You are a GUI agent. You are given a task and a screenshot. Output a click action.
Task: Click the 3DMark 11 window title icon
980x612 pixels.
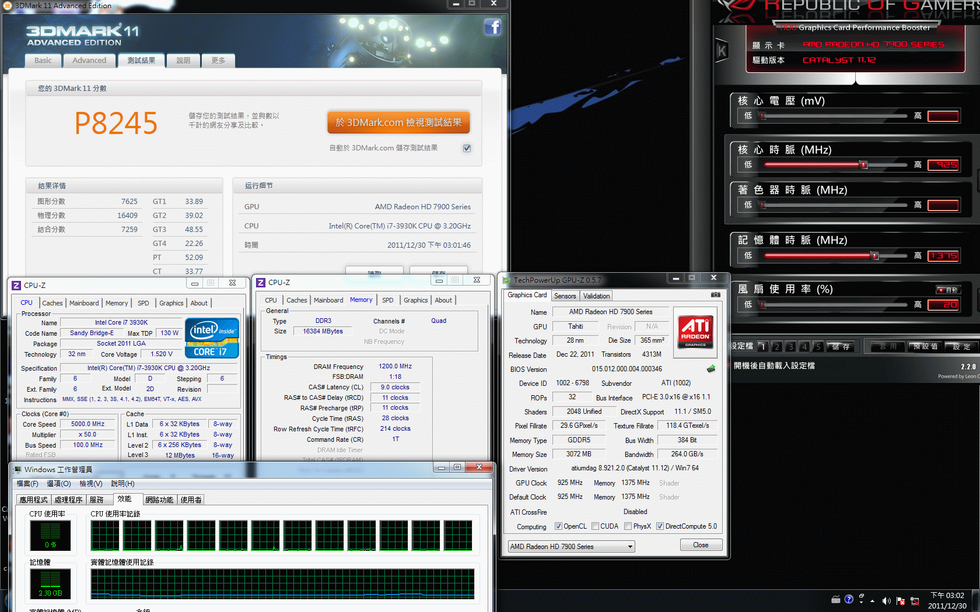(x=8, y=5)
